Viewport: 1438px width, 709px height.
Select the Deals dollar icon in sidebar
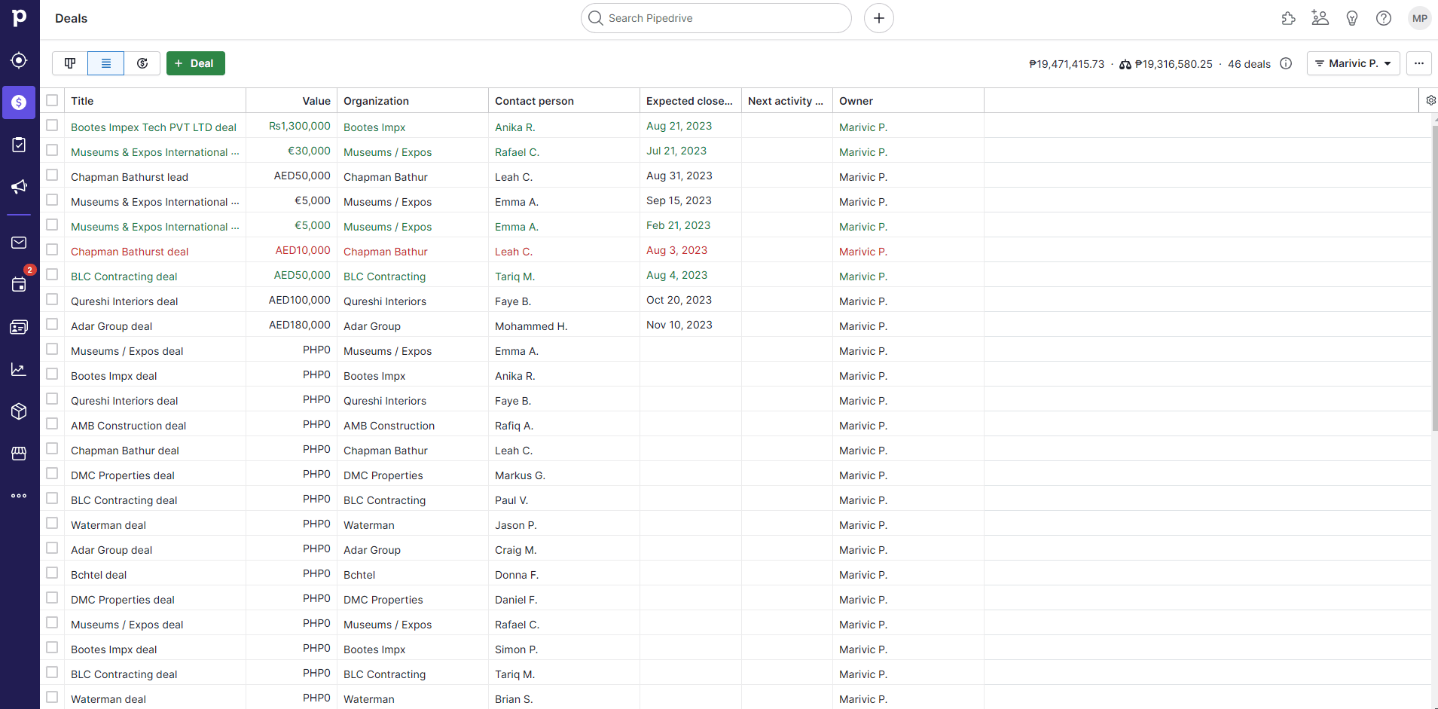coord(19,102)
